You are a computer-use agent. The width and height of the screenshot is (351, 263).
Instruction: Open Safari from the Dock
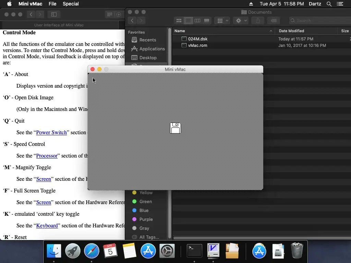[92, 251]
